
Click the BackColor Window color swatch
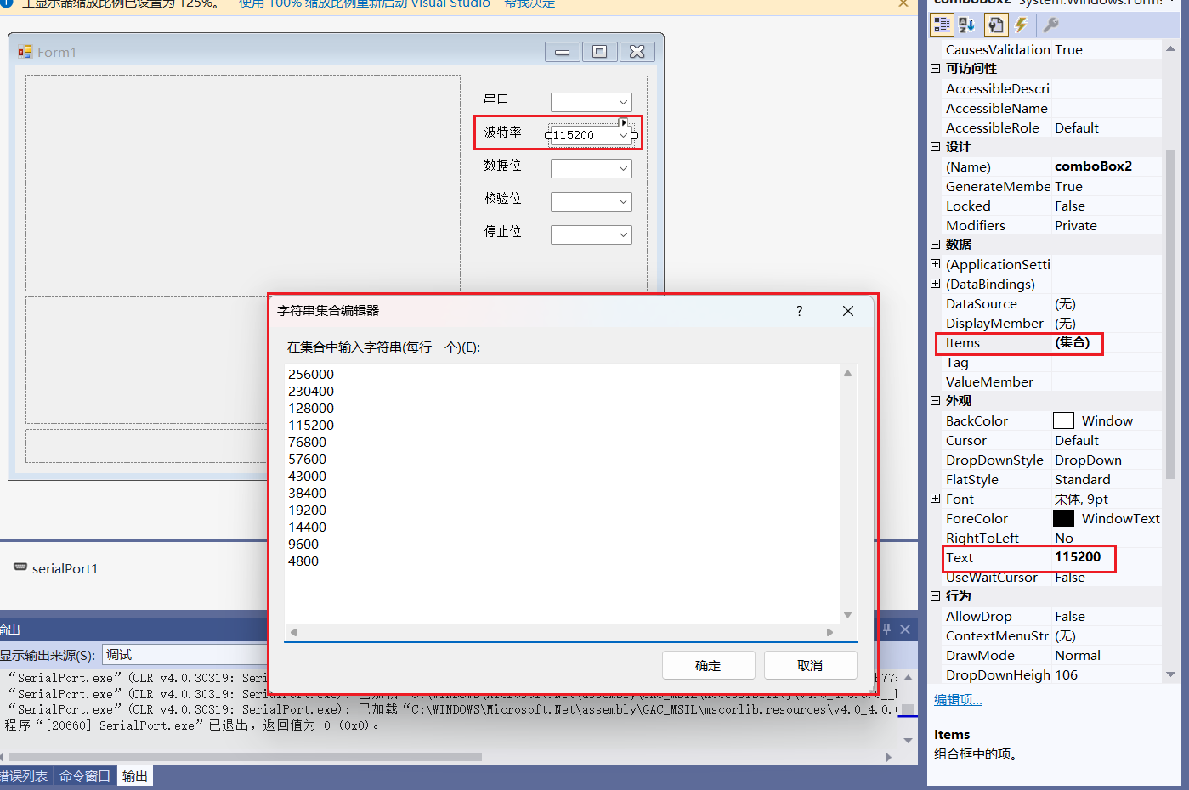pyautogui.click(x=1063, y=420)
